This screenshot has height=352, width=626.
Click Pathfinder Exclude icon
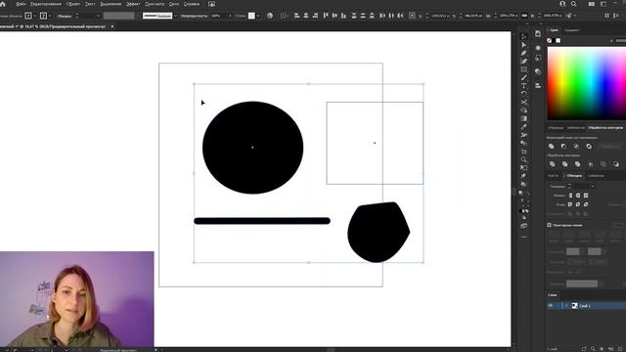click(x=589, y=146)
